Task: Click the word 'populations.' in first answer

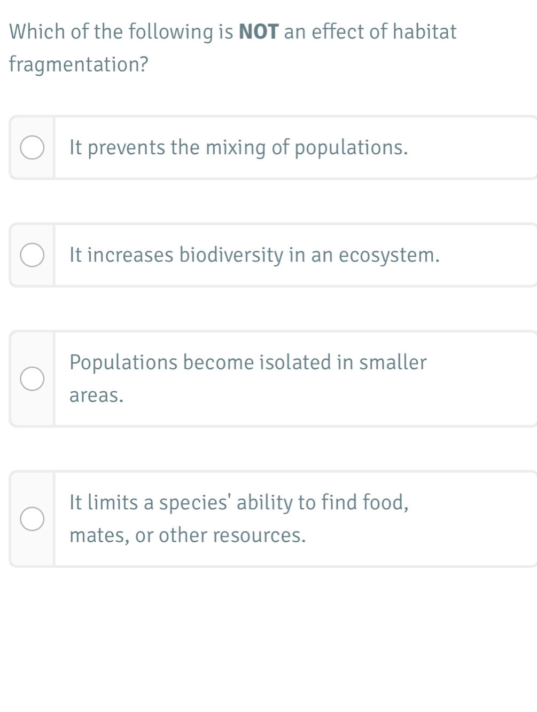Action: coord(351,148)
